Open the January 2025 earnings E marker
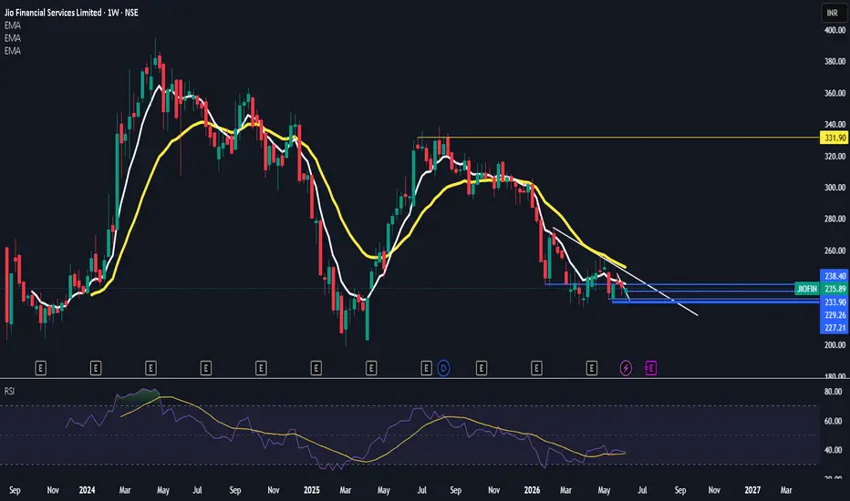Image resolution: width=850 pixels, height=501 pixels. [x=316, y=369]
